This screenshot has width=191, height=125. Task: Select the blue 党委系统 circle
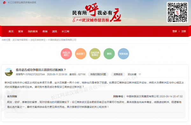[124, 54]
